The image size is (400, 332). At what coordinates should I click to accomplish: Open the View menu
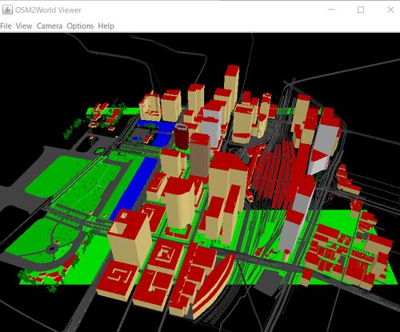click(x=24, y=26)
